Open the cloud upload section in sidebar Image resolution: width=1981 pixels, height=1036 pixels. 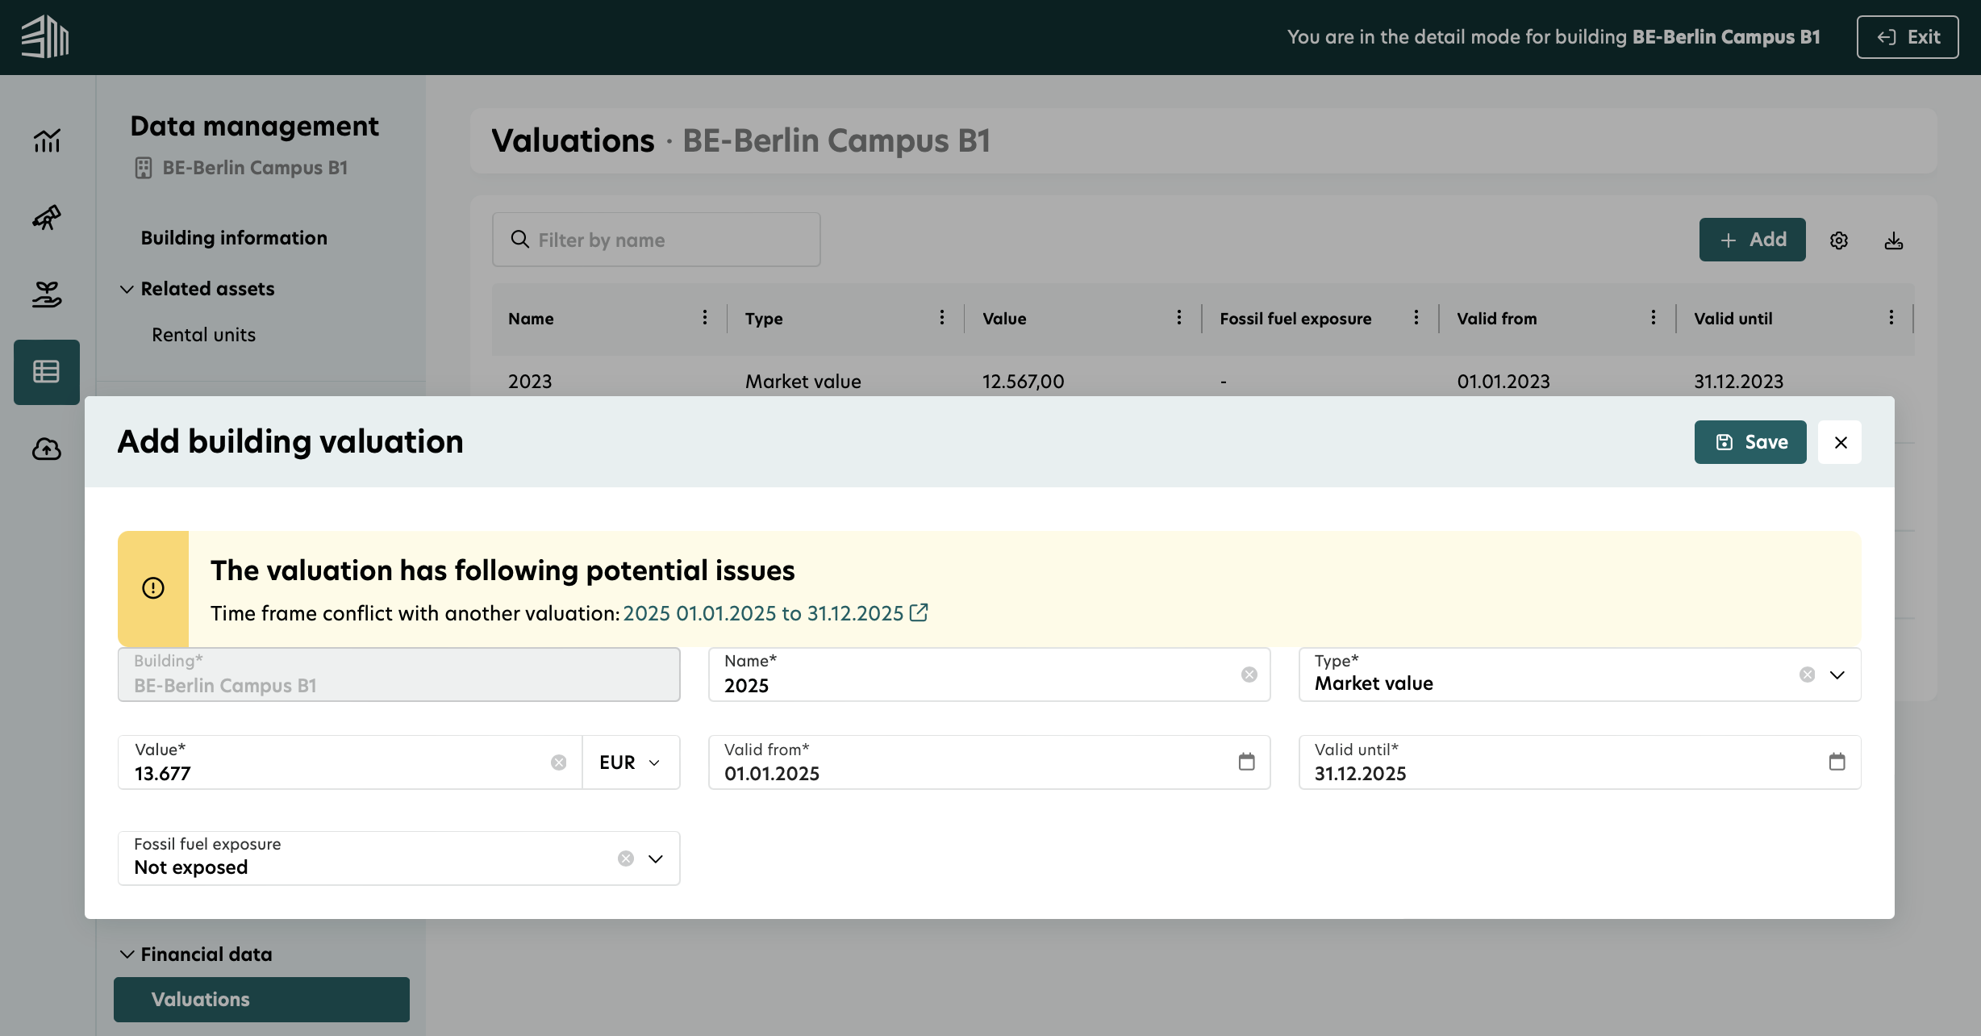pyautogui.click(x=46, y=449)
